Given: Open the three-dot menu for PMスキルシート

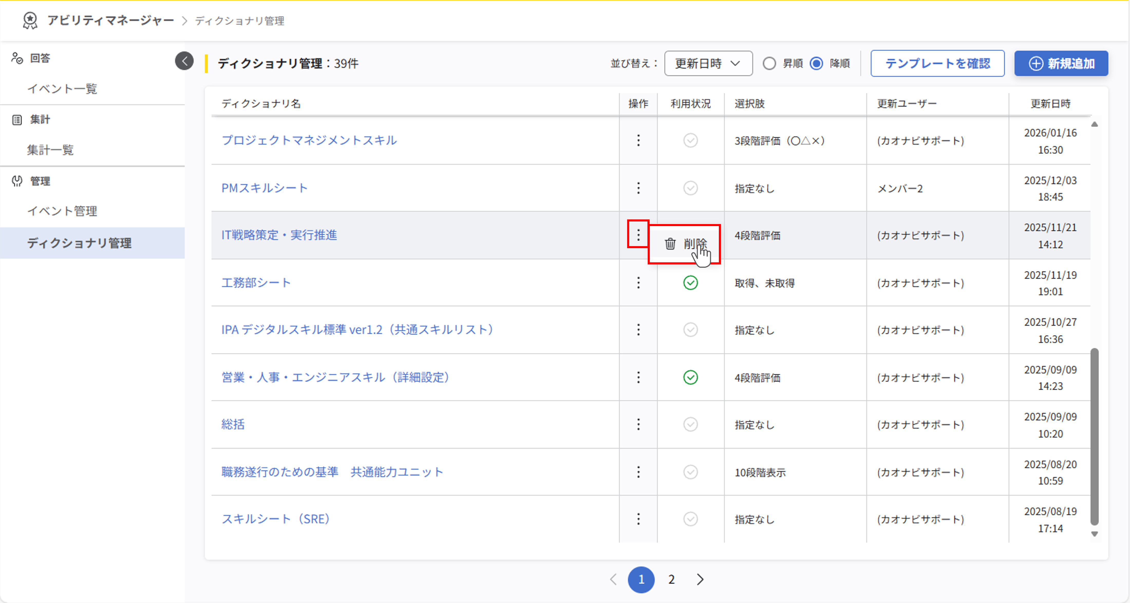Looking at the screenshot, I should tap(638, 188).
